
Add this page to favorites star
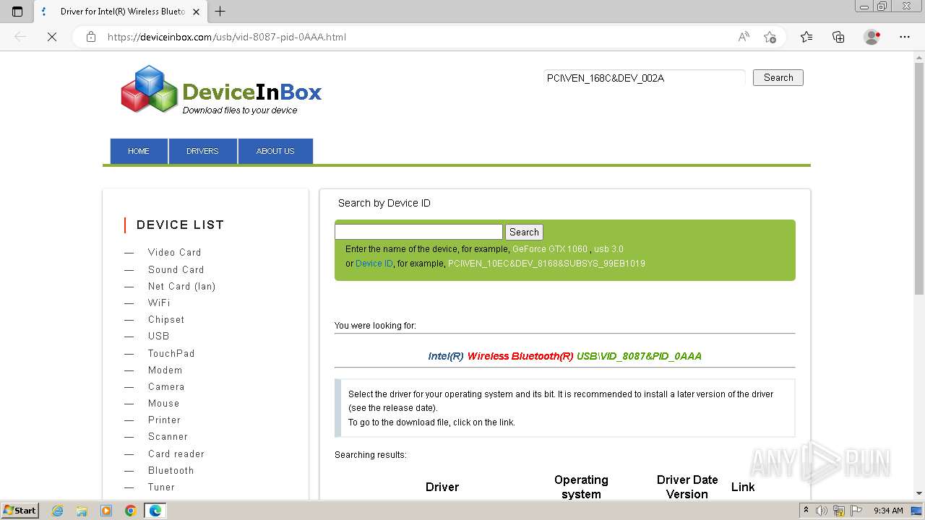click(x=770, y=37)
